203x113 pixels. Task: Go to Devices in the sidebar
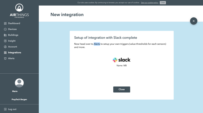12,29
